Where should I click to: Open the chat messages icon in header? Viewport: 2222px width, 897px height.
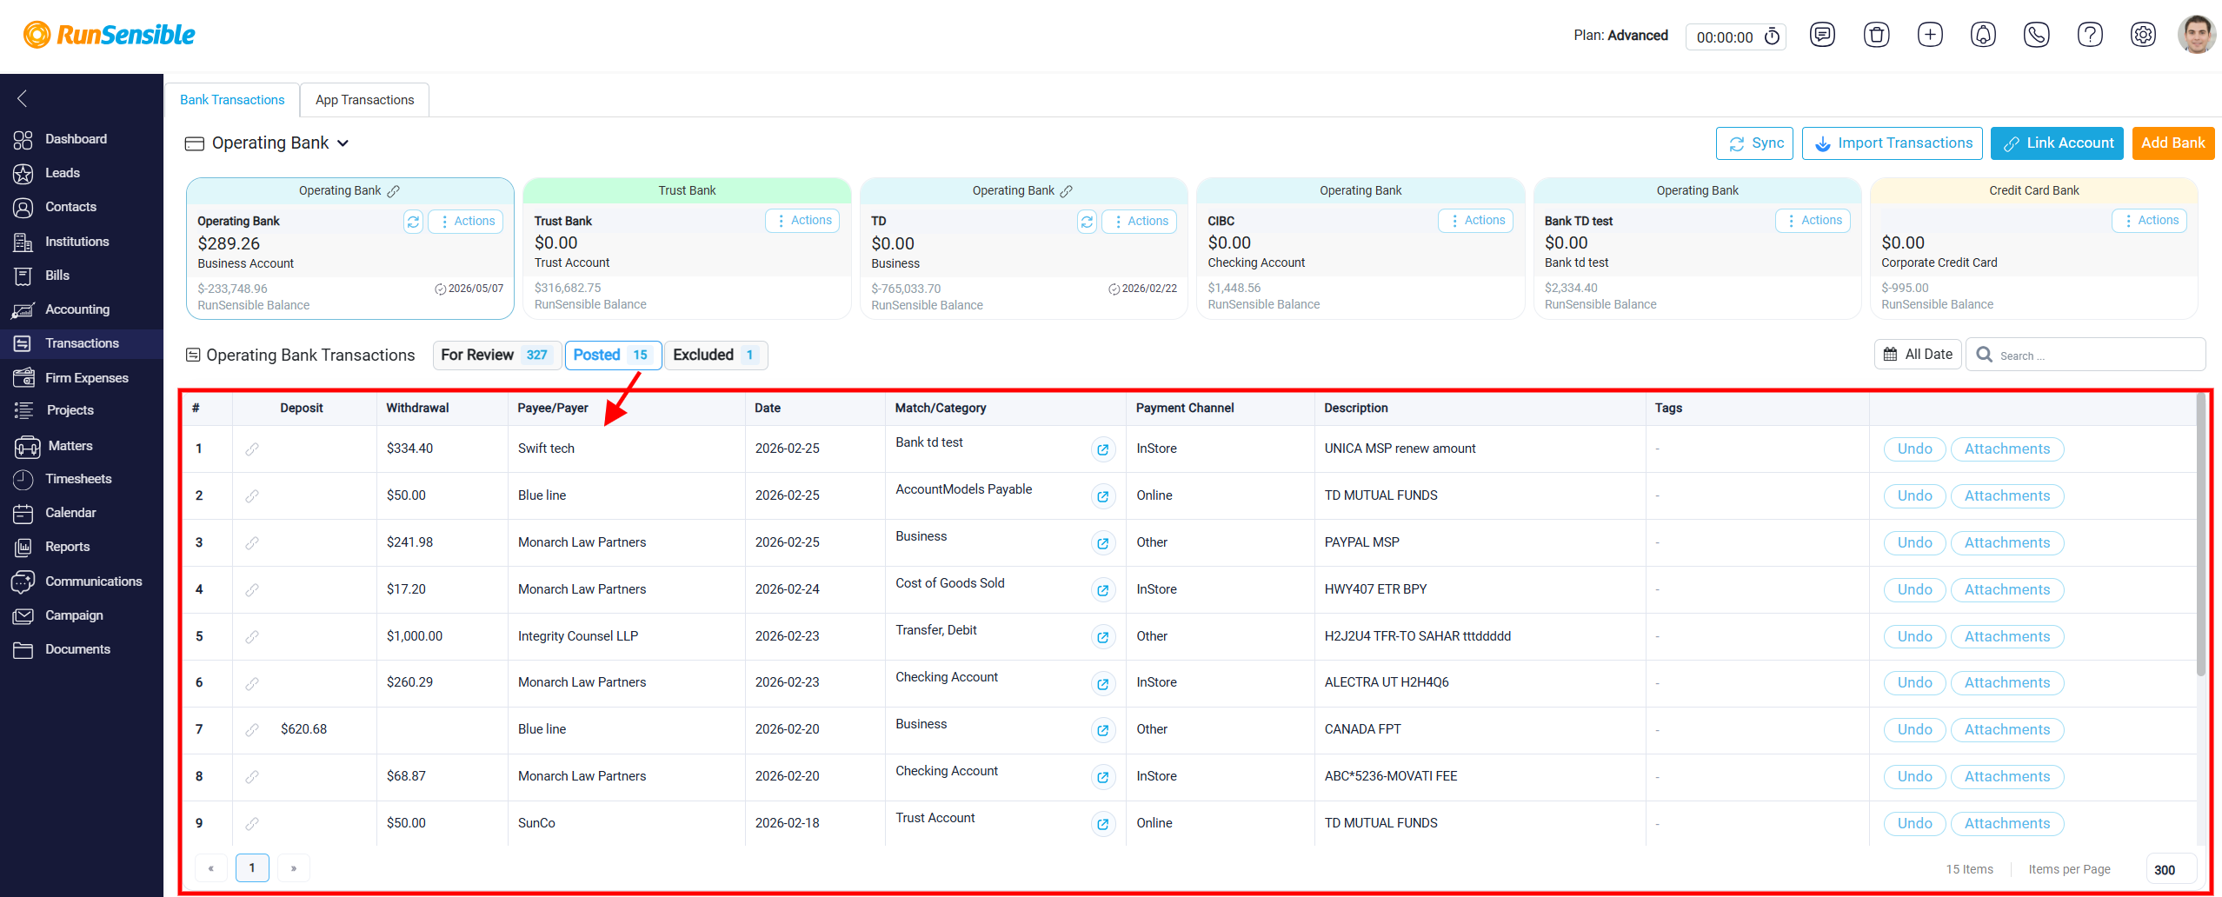pyautogui.click(x=1822, y=36)
